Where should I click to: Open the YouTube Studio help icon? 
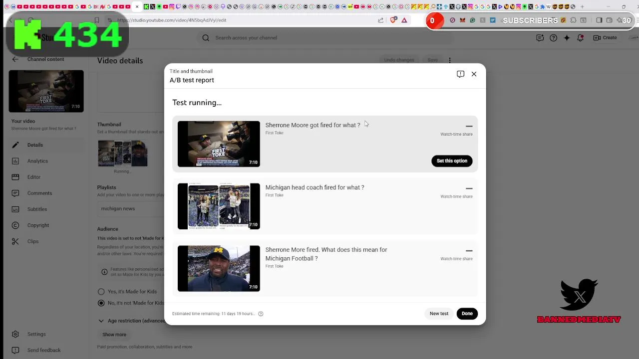tap(553, 38)
